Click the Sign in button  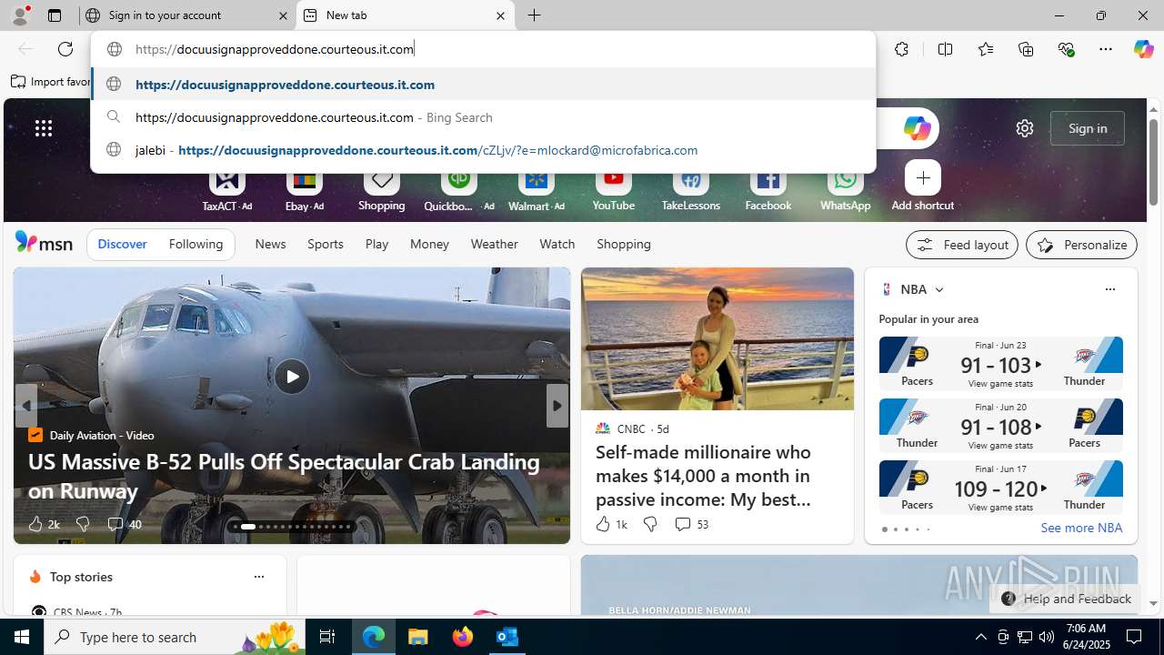(x=1088, y=128)
